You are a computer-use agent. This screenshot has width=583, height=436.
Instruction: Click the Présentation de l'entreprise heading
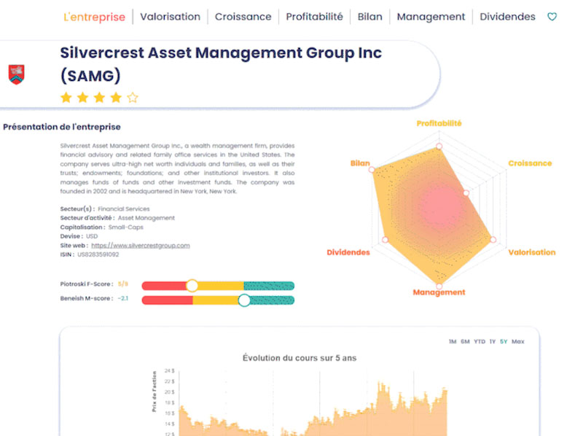tap(62, 127)
